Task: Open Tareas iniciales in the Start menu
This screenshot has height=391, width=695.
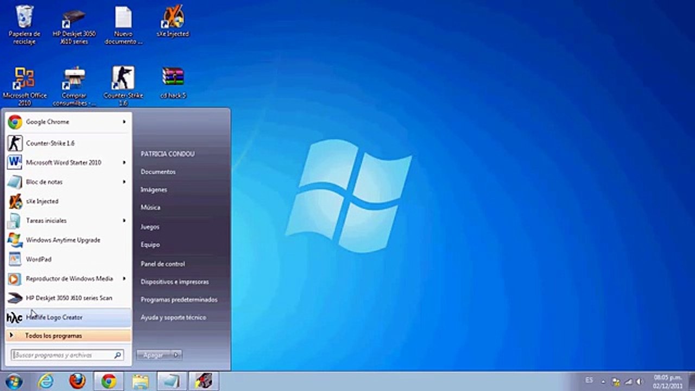Action: pyautogui.click(x=68, y=220)
